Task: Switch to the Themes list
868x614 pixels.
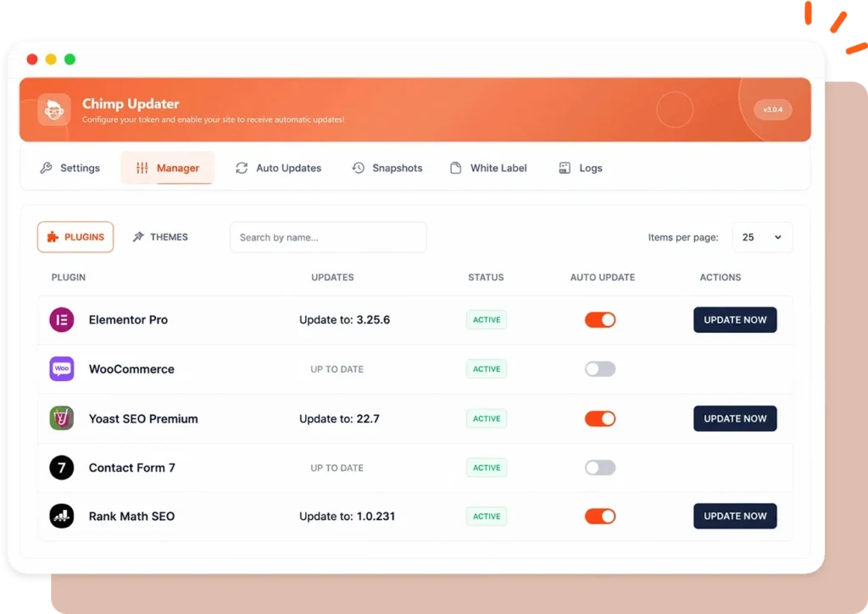Action: 160,237
